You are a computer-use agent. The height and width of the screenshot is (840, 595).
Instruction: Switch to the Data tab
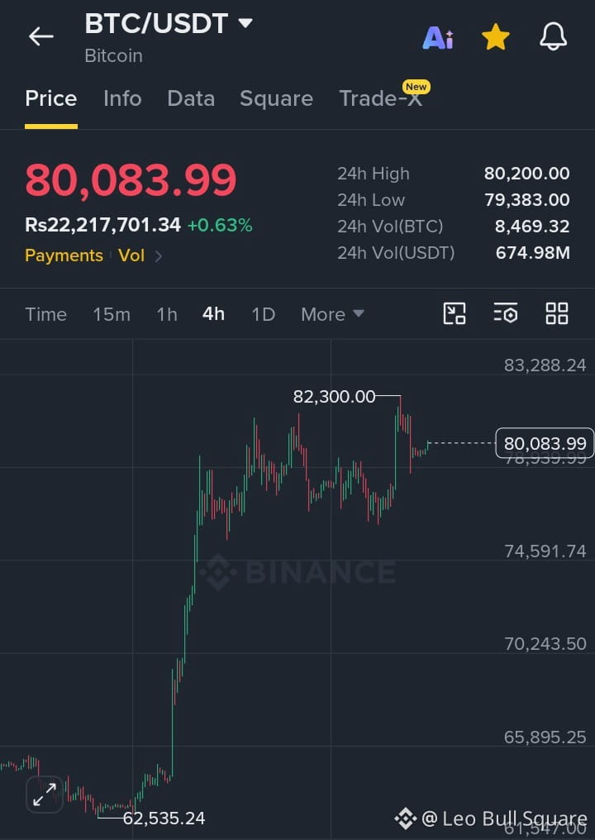[x=191, y=98]
